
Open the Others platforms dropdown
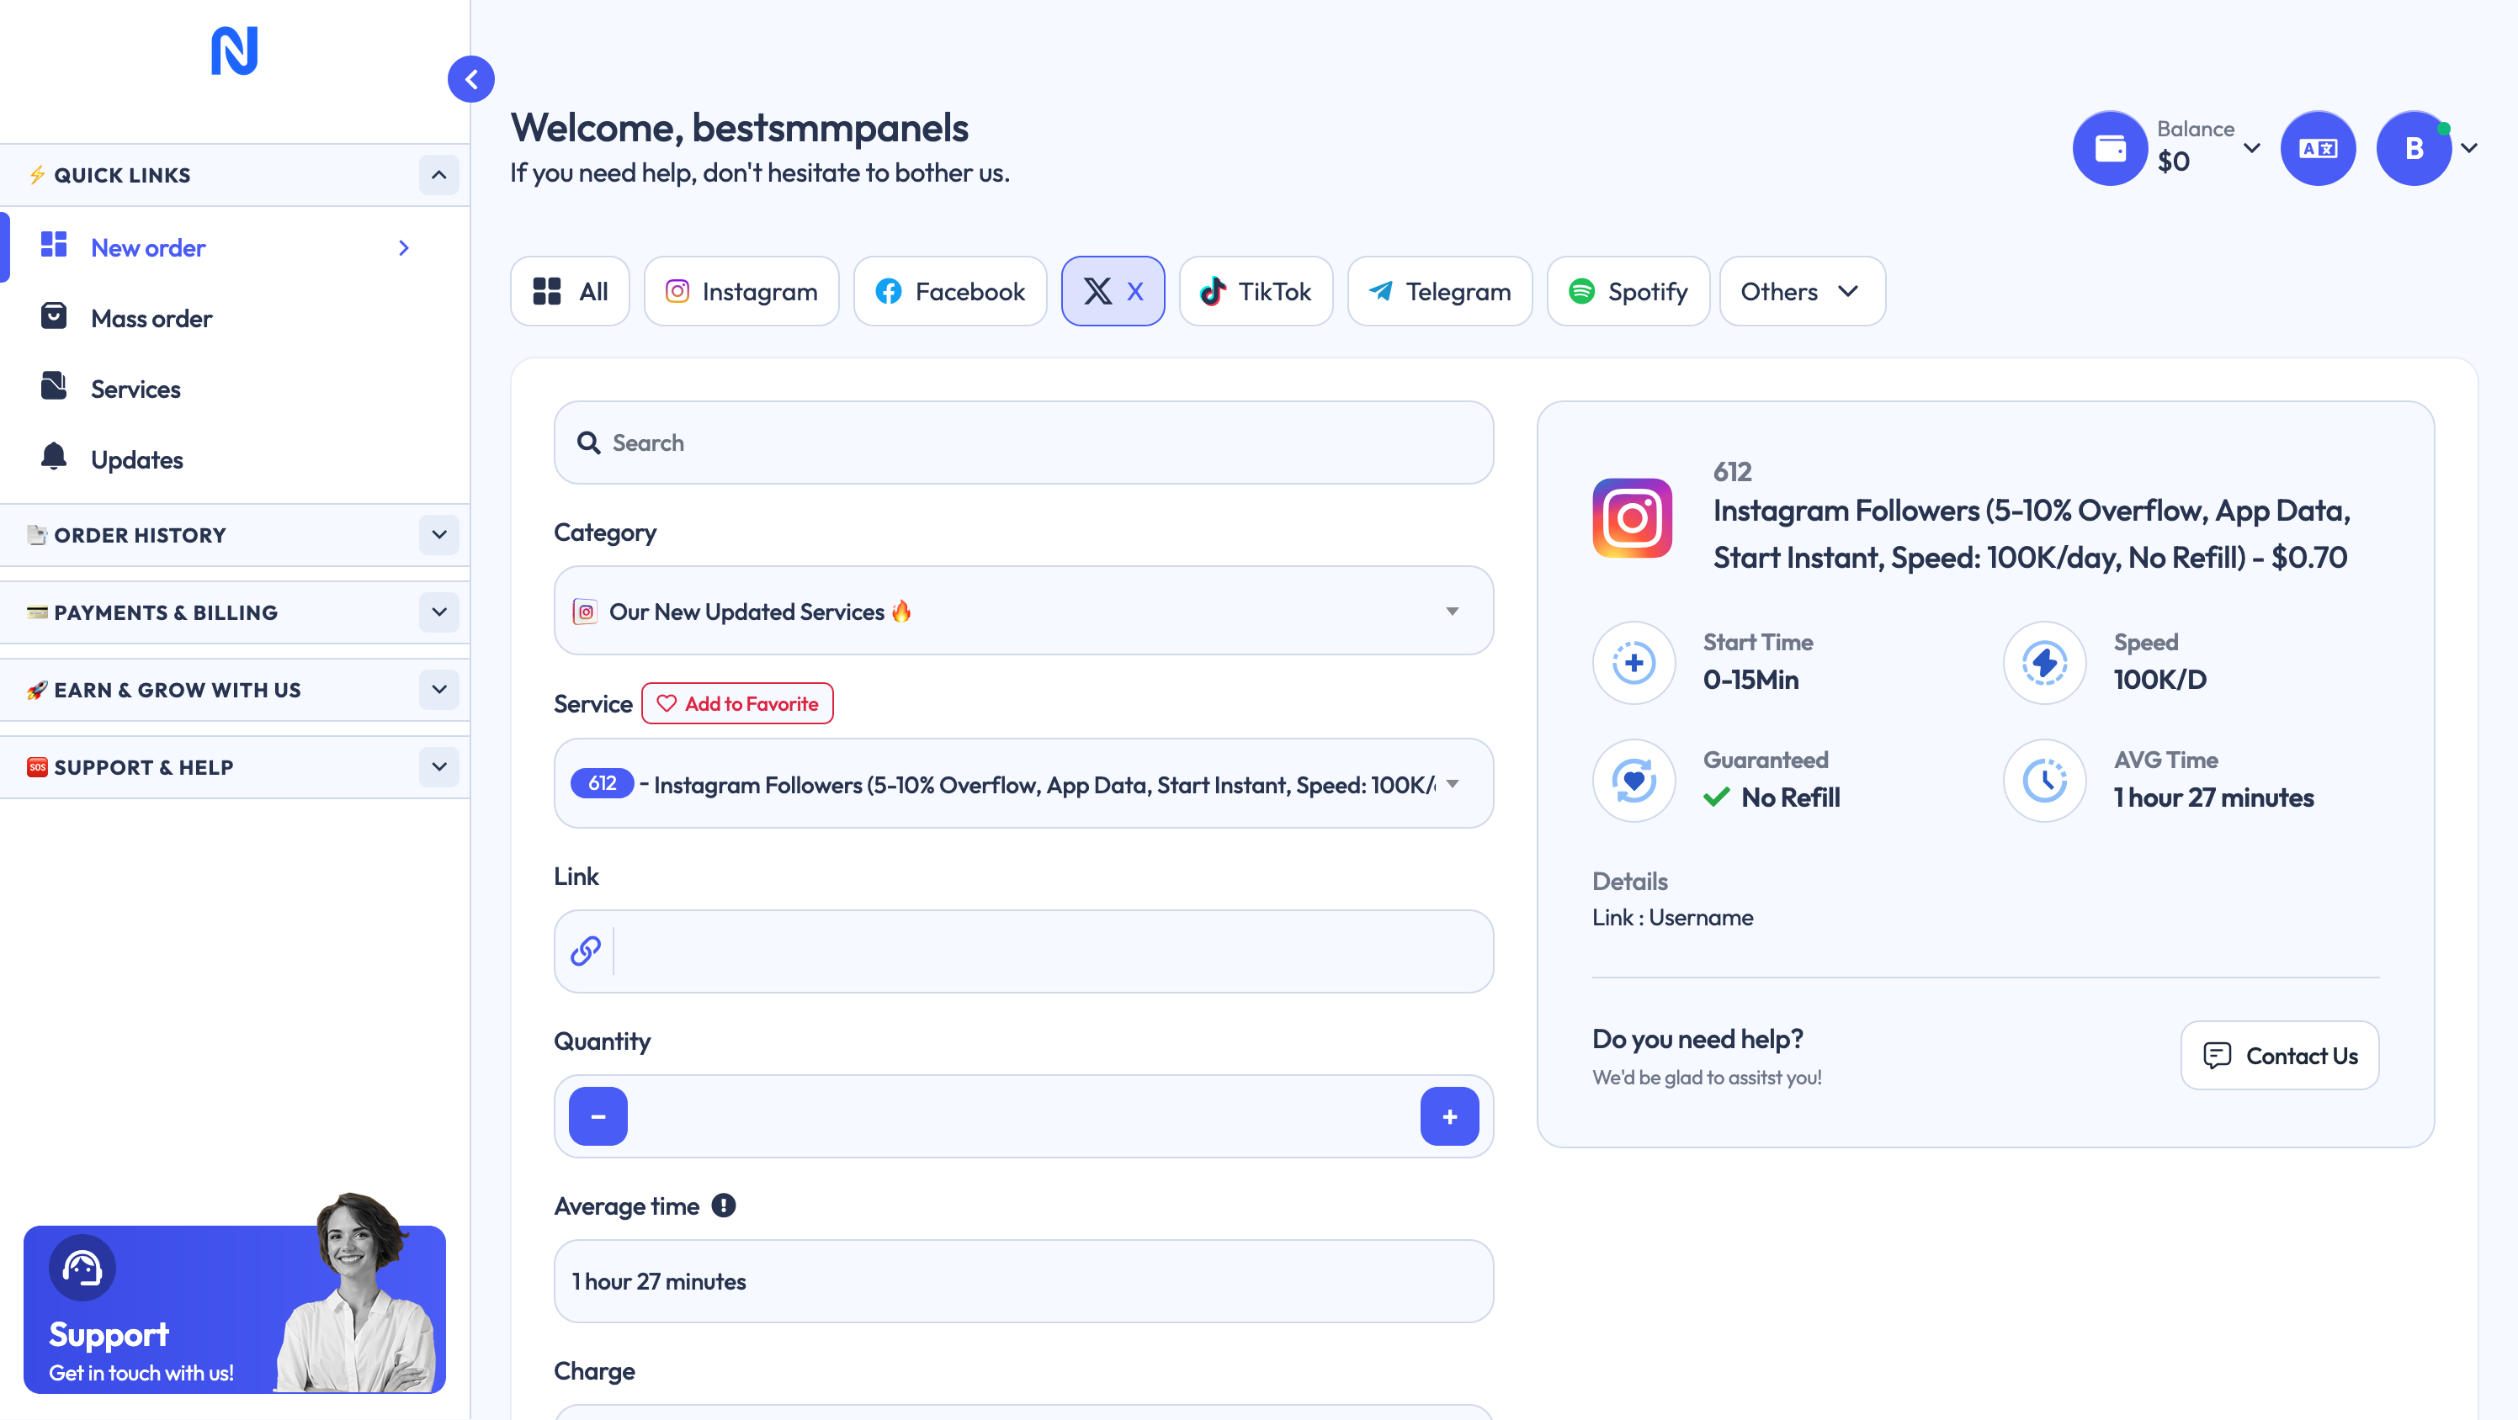(1800, 291)
